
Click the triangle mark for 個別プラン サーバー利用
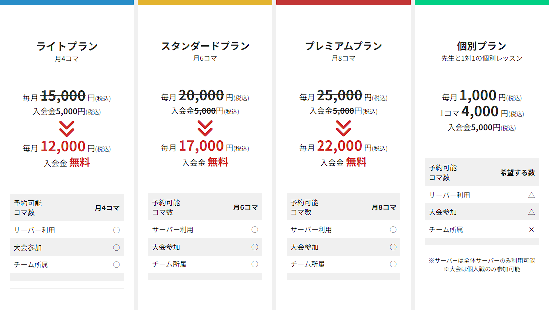[532, 195]
